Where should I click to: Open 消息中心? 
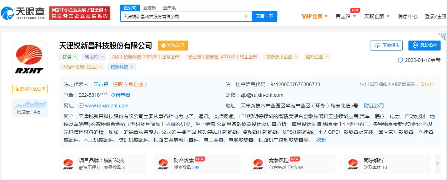[x=408, y=16]
